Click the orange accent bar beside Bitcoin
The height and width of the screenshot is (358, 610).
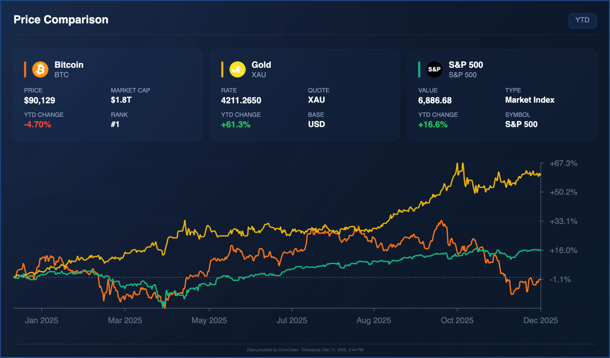[26, 69]
